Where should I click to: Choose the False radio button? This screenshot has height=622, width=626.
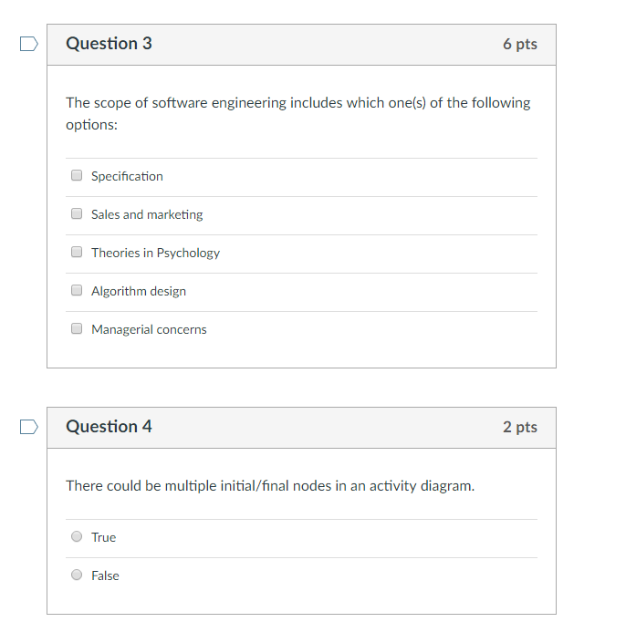pyautogui.click(x=77, y=575)
